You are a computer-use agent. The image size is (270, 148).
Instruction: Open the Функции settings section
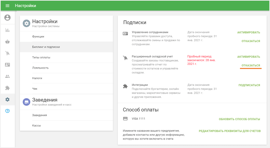coord(66,36)
